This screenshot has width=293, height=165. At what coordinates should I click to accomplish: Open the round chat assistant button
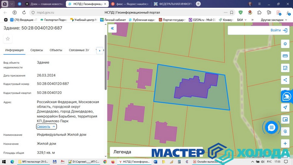point(271,127)
